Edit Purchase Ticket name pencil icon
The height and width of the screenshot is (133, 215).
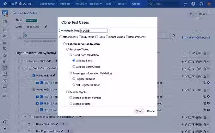(x=49, y=61)
